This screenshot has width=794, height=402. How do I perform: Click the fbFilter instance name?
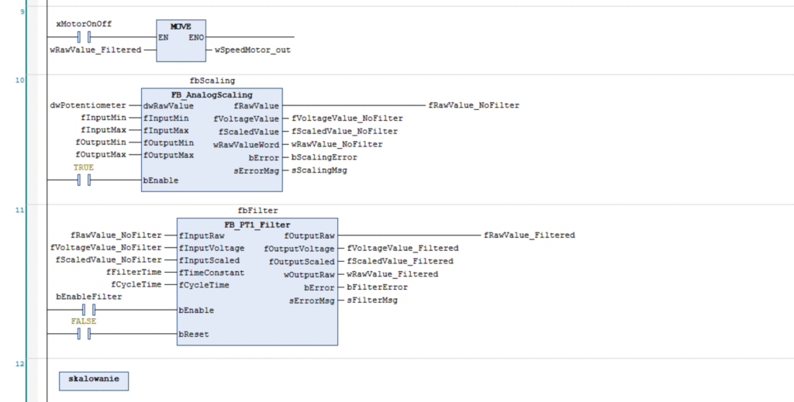257,210
